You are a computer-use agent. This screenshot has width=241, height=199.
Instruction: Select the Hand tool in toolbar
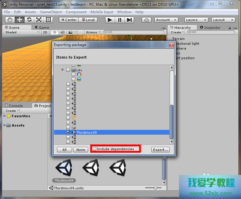pyautogui.click(x=10, y=20)
